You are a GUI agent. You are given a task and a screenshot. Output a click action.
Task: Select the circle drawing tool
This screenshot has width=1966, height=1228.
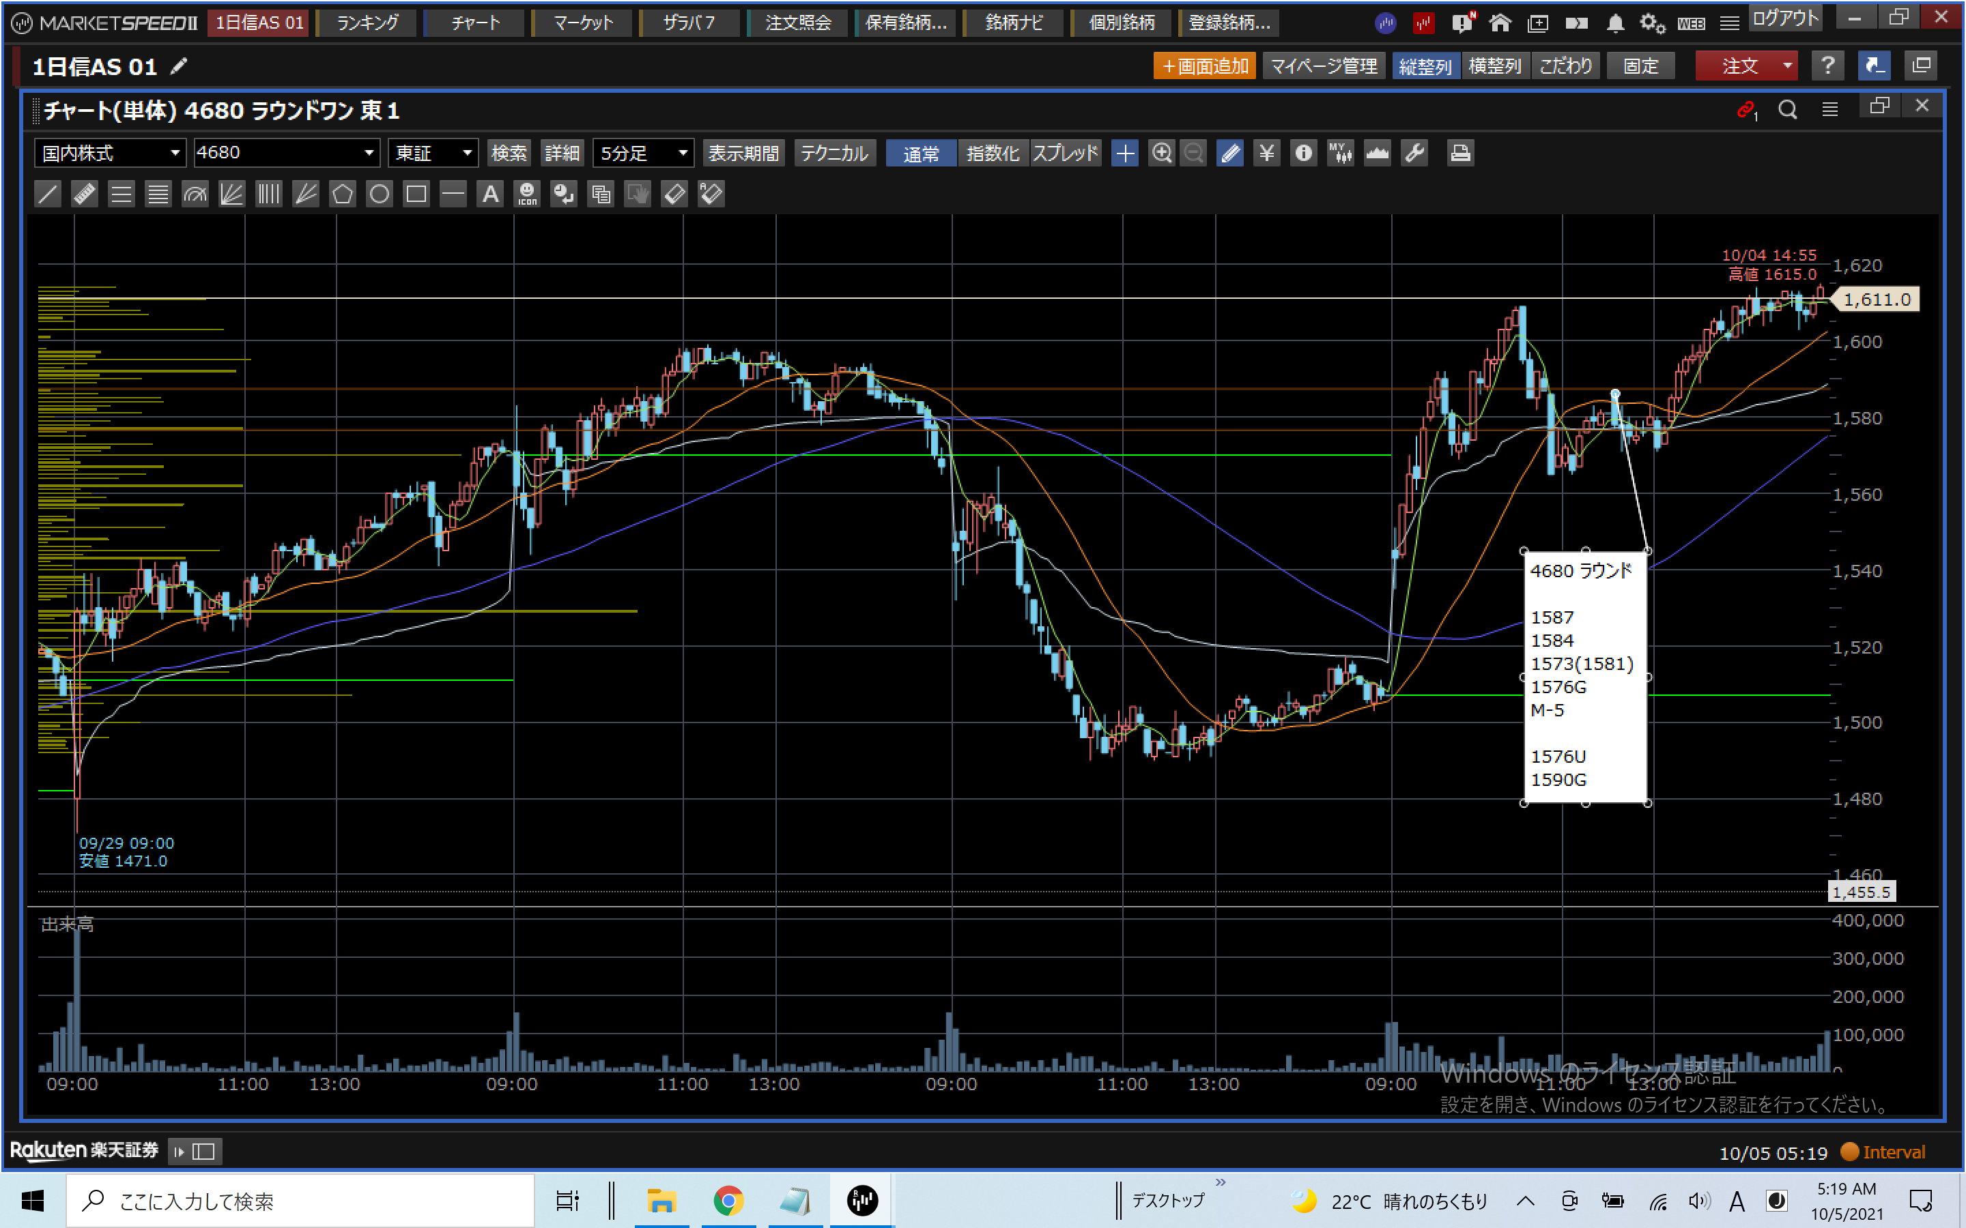[x=380, y=194]
